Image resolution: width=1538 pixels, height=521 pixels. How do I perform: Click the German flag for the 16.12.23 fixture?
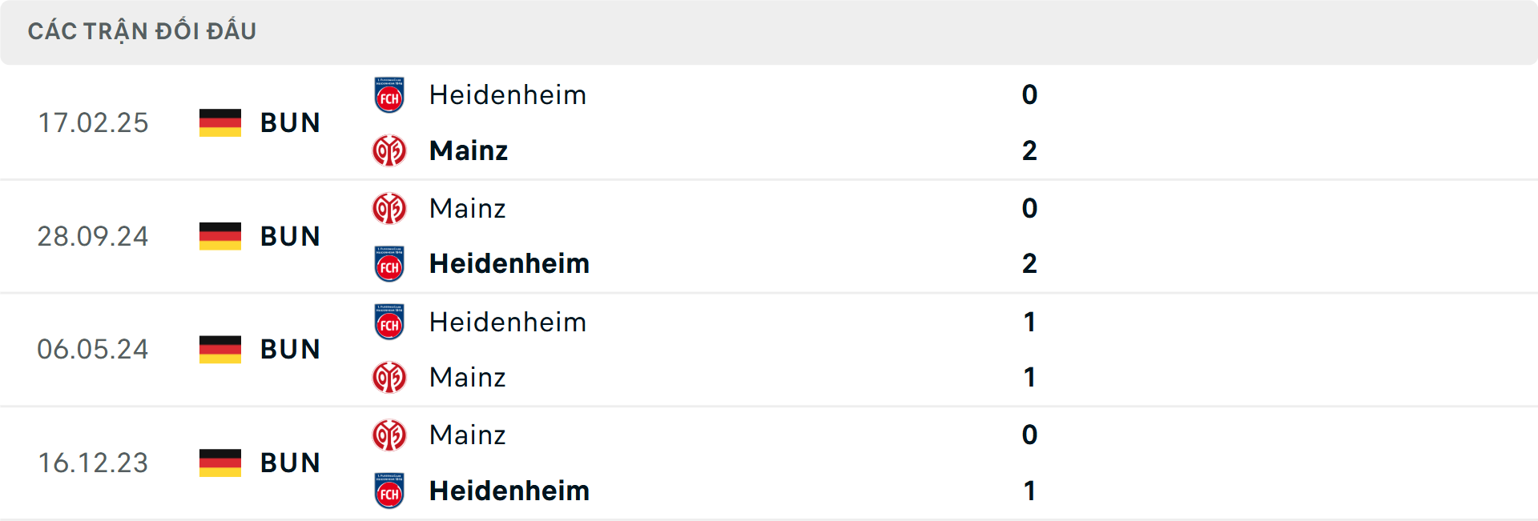[219, 463]
